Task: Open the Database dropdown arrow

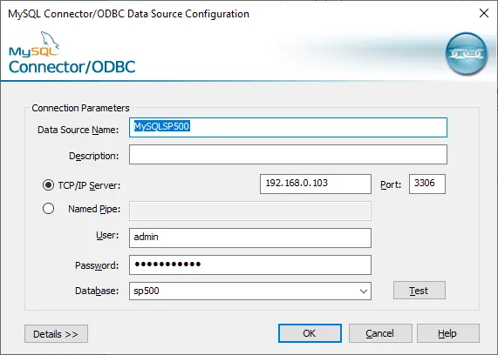Action: [364, 291]
